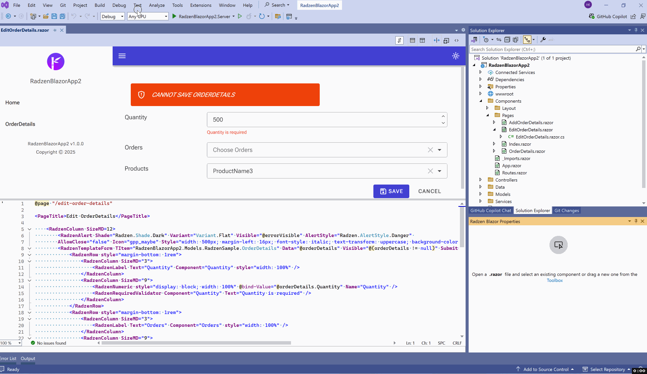Switch to the Git Changes tab
This screenshot has width=647, height=374.
point(567,211)
